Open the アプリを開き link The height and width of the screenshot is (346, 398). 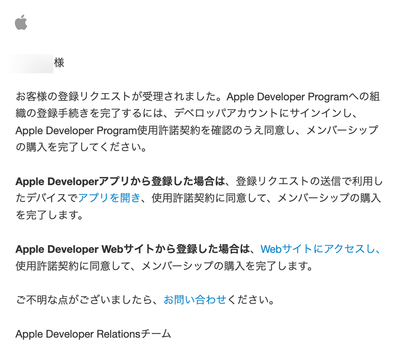click(109, 198)
